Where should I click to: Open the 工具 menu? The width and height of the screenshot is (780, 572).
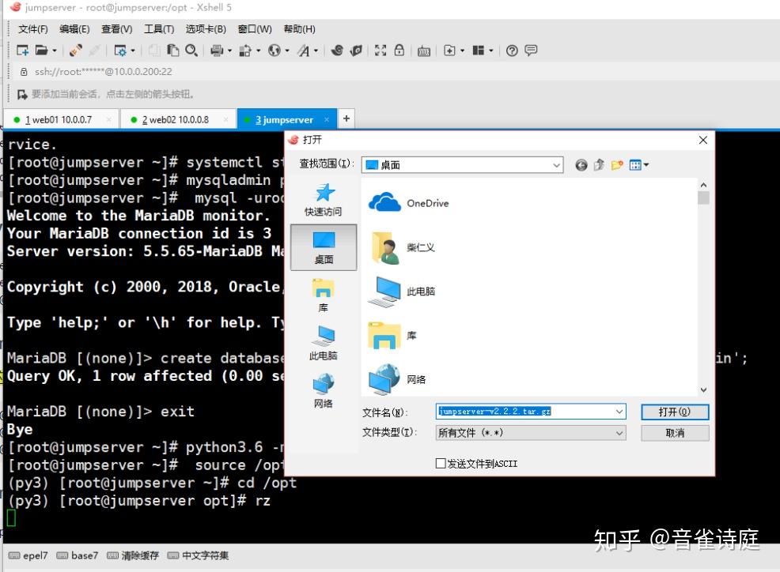(x=158, y=28)
